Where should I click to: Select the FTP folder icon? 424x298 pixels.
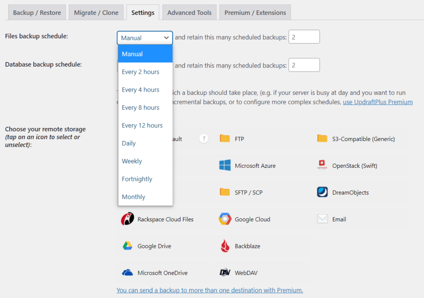(225, 138)
